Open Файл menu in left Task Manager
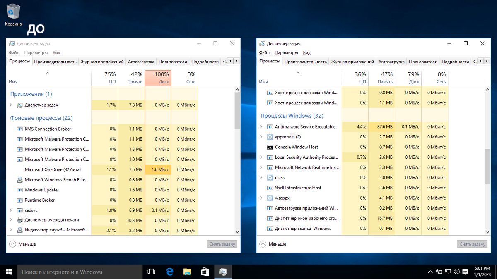This screenshot has height=279, width=497. click(14, 53)
